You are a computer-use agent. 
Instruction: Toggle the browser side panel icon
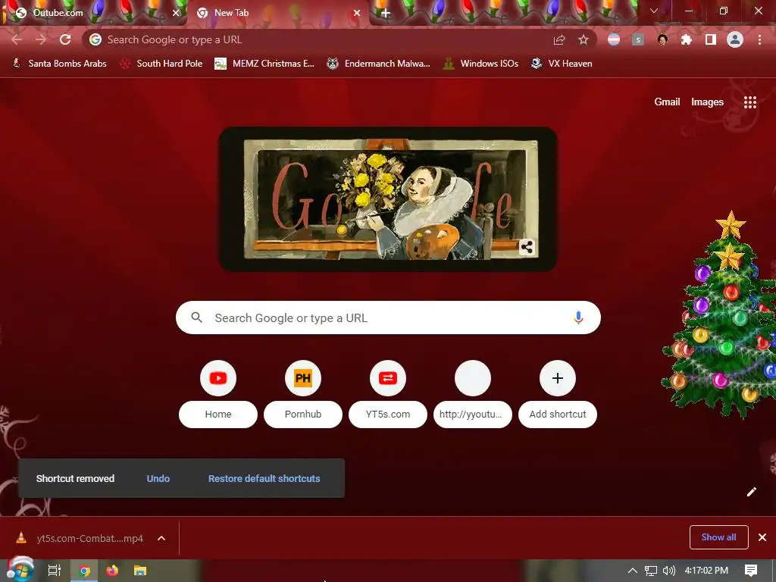pyautogui.click(x=711, y=39)
